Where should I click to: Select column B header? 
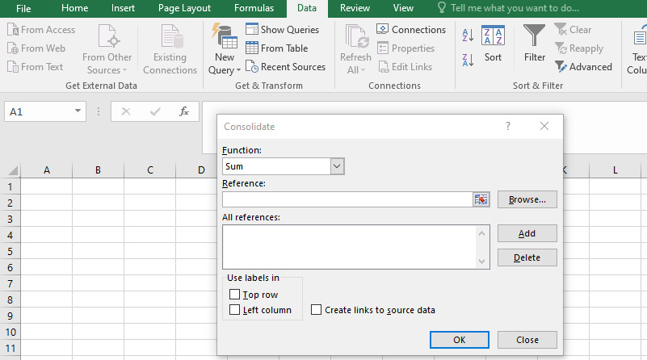tap(98, 170)
